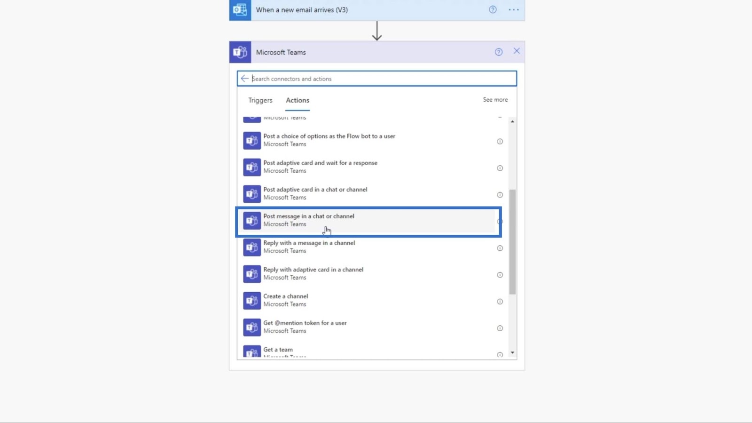Go back using search box arrow
The image size is (752, 423).
point(244,79)
